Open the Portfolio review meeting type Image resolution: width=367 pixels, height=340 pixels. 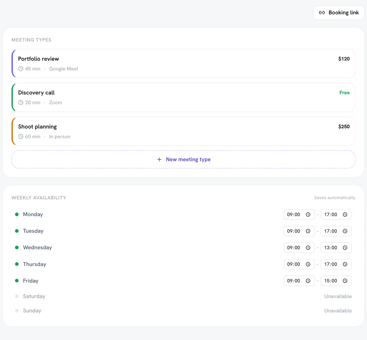[x=183, y=64]
